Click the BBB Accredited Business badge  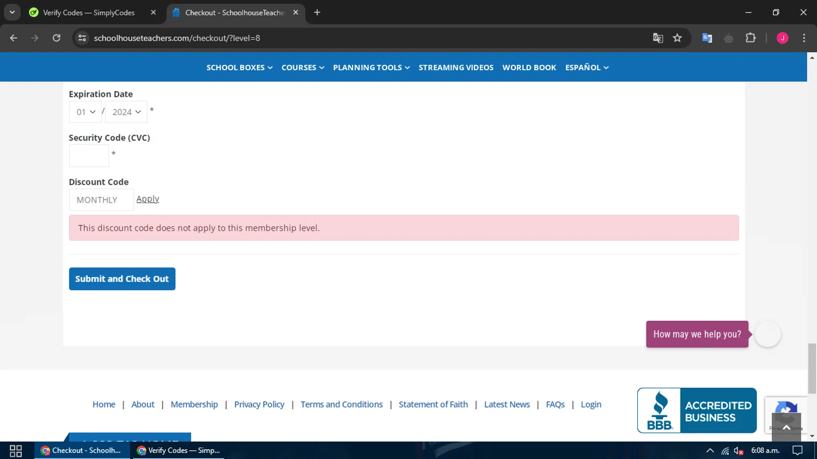[x=697, y=411]
